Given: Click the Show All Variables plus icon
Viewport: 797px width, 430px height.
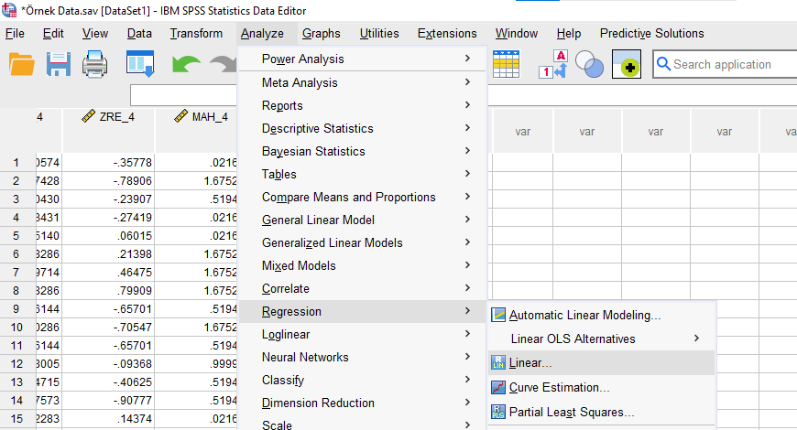Looking at the screenshot, I should pyautogui.click(x=627, y=66).
